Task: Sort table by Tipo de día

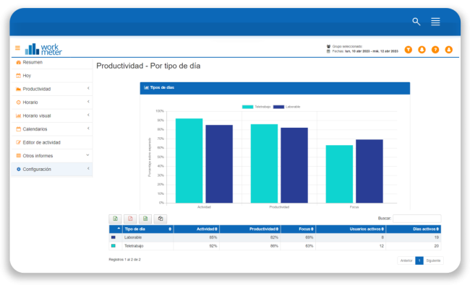Action: pyautogui.click(x=148, y=229)
